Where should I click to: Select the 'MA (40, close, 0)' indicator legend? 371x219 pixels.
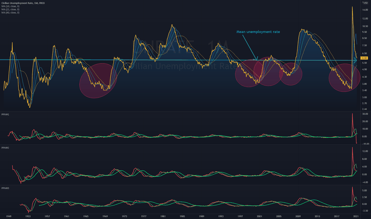(x=10, y=13)
